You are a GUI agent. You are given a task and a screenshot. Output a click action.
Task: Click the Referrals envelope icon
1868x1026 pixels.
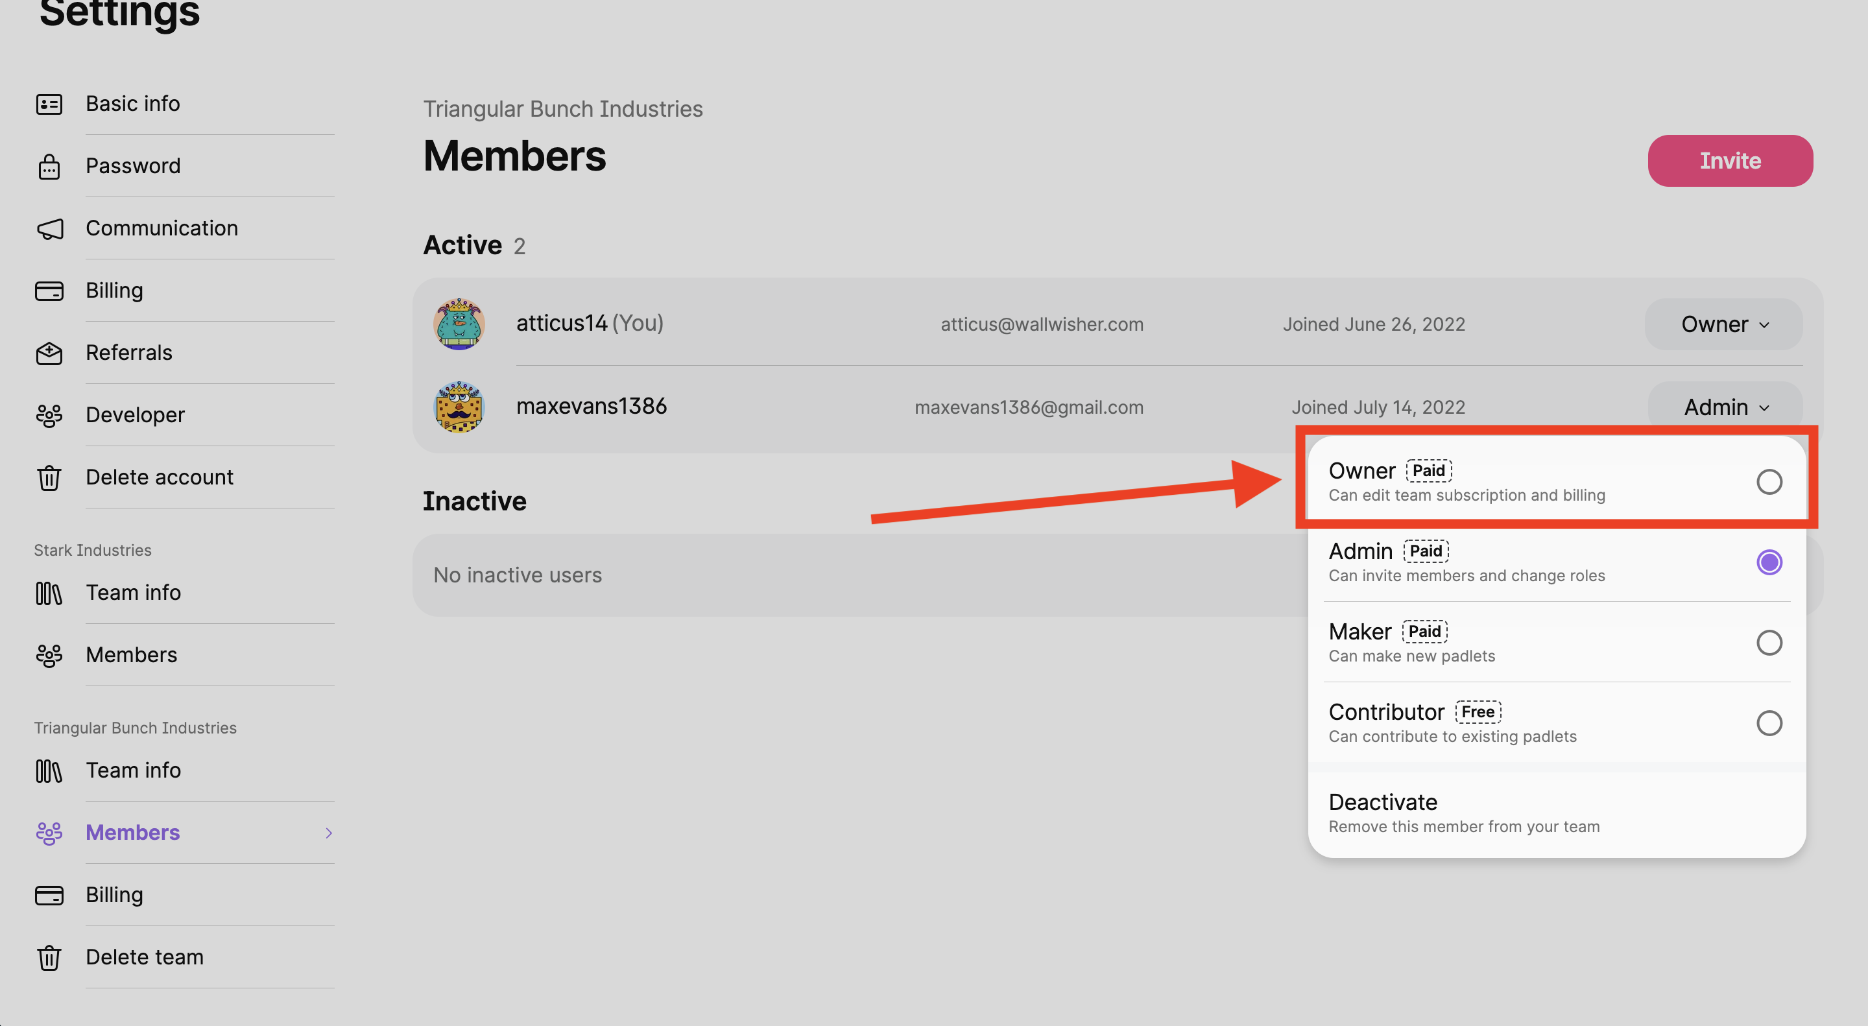coord(49,354)
